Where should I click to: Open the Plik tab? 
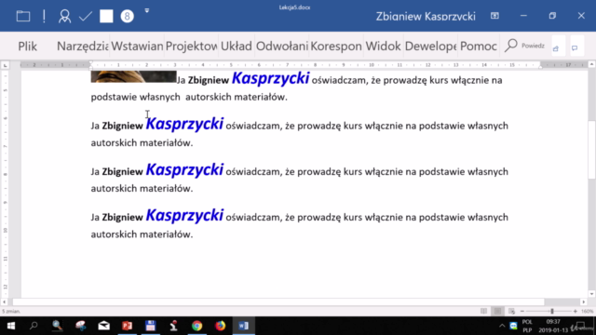click(x=27, y=46)
